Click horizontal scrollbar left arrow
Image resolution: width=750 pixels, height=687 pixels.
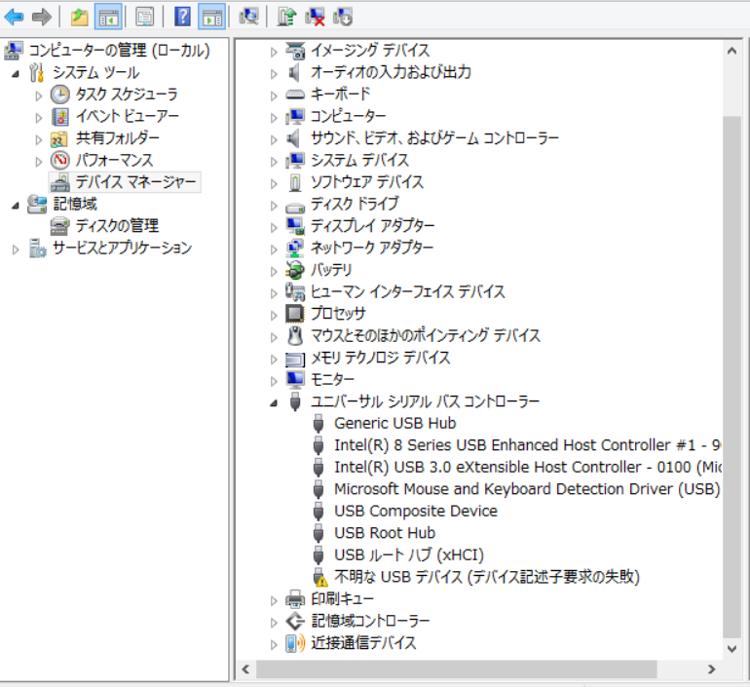pyautogui.click(x=246, y=669)
